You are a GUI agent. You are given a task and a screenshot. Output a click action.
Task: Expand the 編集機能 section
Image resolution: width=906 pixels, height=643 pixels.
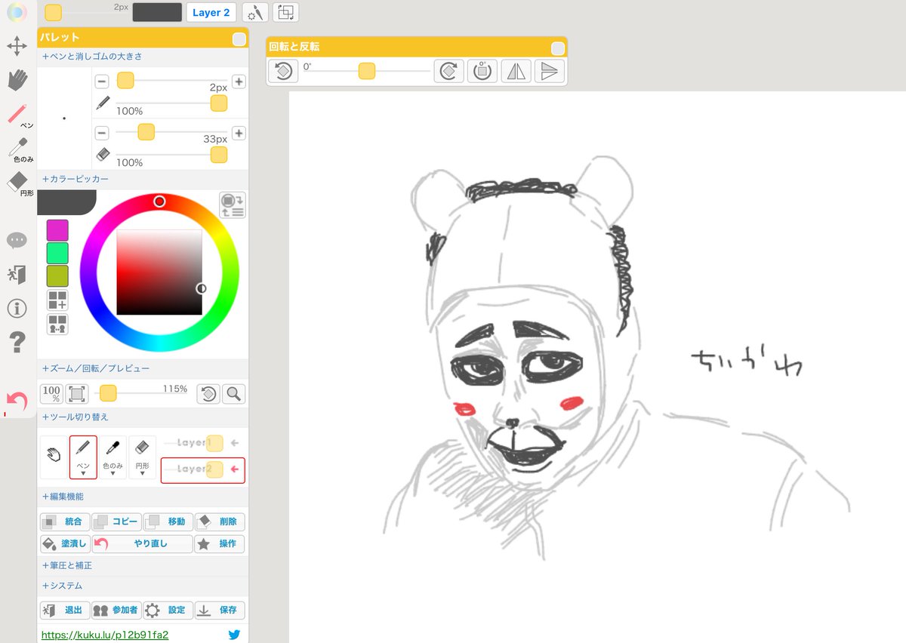[x=63, y=497]
